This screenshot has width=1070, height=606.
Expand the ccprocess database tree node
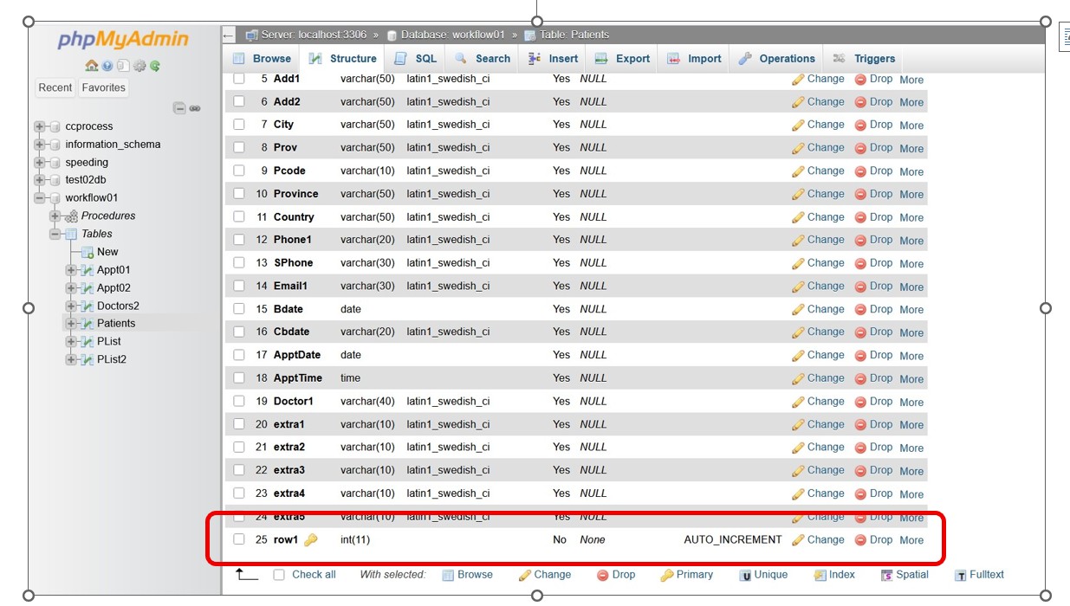40,126
